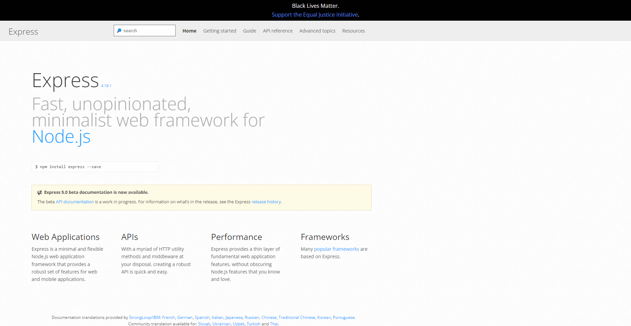Follow the Support the Equal Justice Initiative link
Viewport: 631px width, 326px height.
[x=314, y=15]
